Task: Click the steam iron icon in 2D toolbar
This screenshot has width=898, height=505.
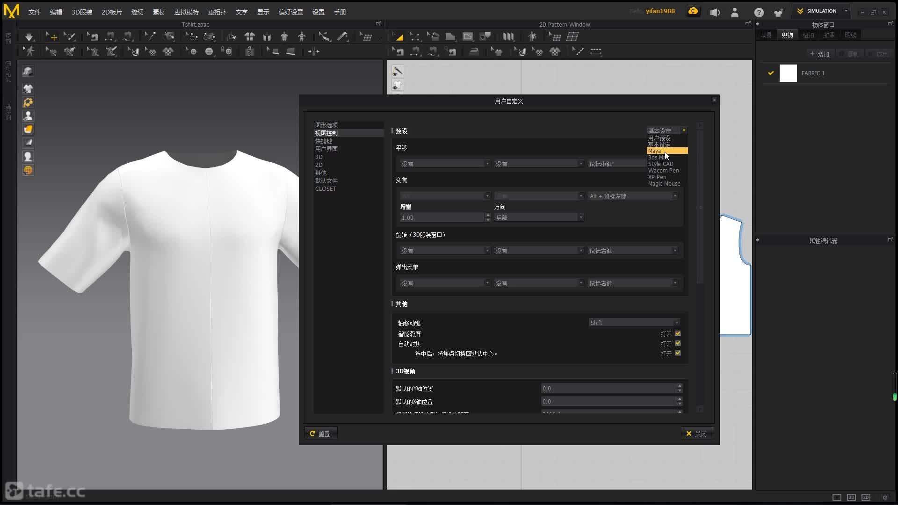Action: pos(474,51)
